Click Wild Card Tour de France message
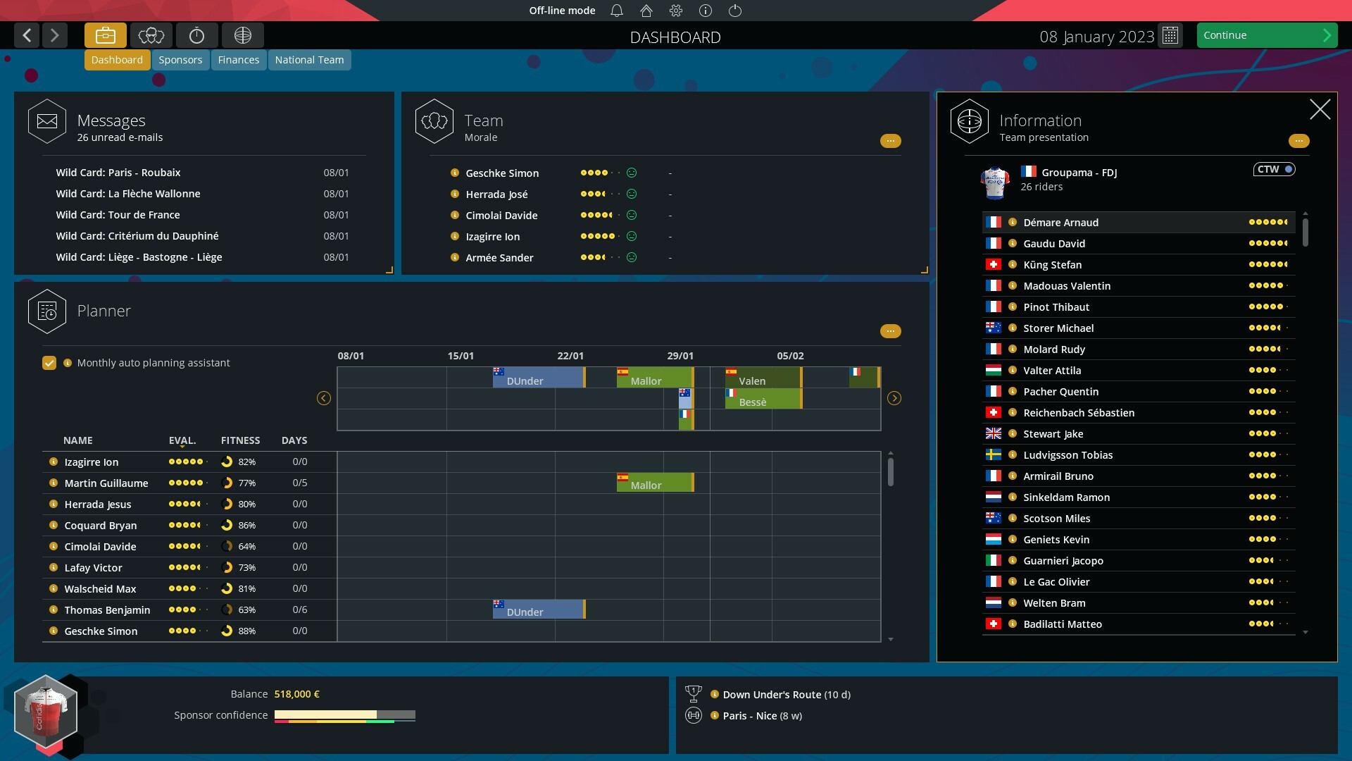 point(117,214)
